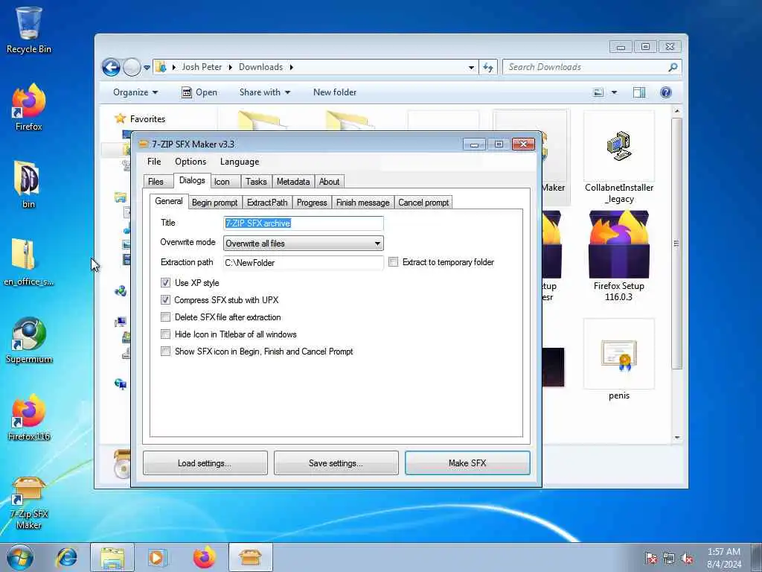Click the Action Center flag tray icon
The height and width of the screenshot is (572, 762).
click(650, 559)
